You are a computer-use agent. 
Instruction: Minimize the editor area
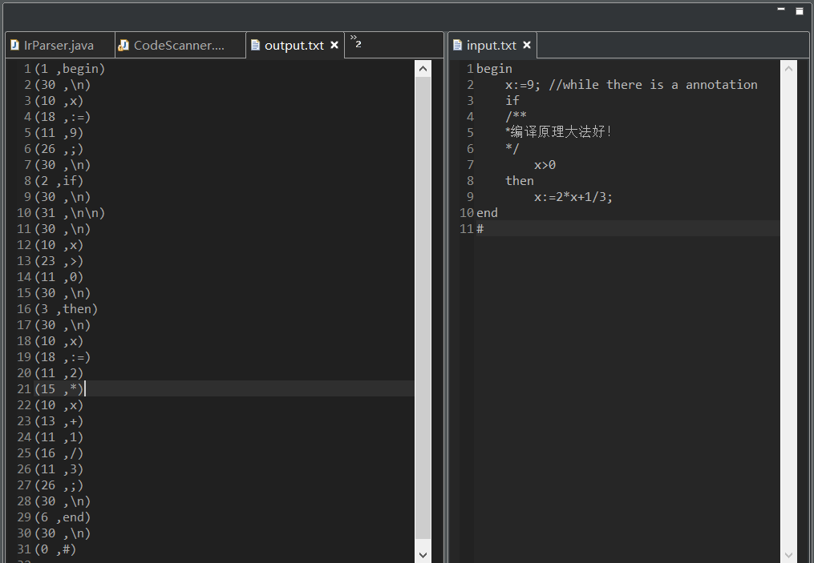(x=781, y=10)
